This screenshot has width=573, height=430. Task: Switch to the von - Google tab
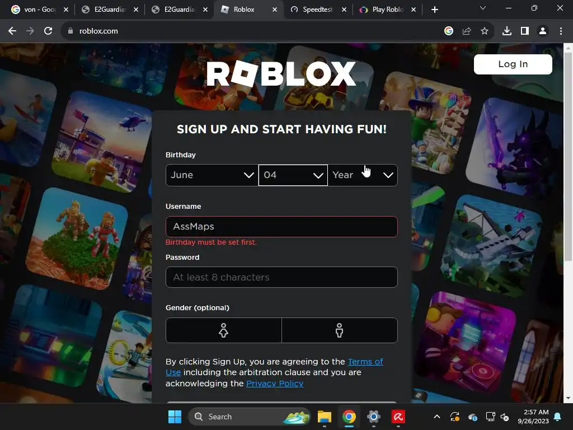pos(39,10)
